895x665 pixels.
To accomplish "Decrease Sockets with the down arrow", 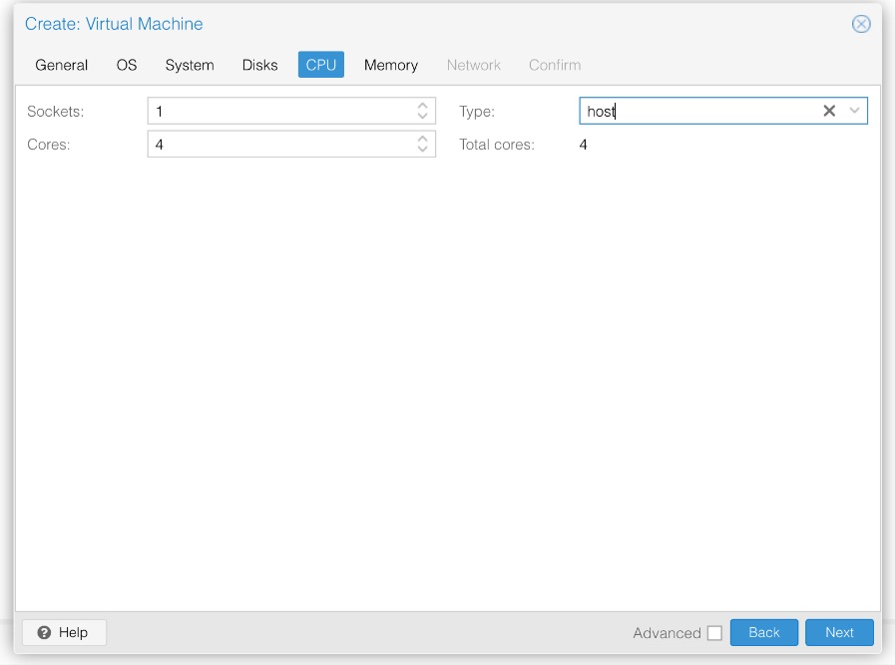I will click(x=422, y=116).
